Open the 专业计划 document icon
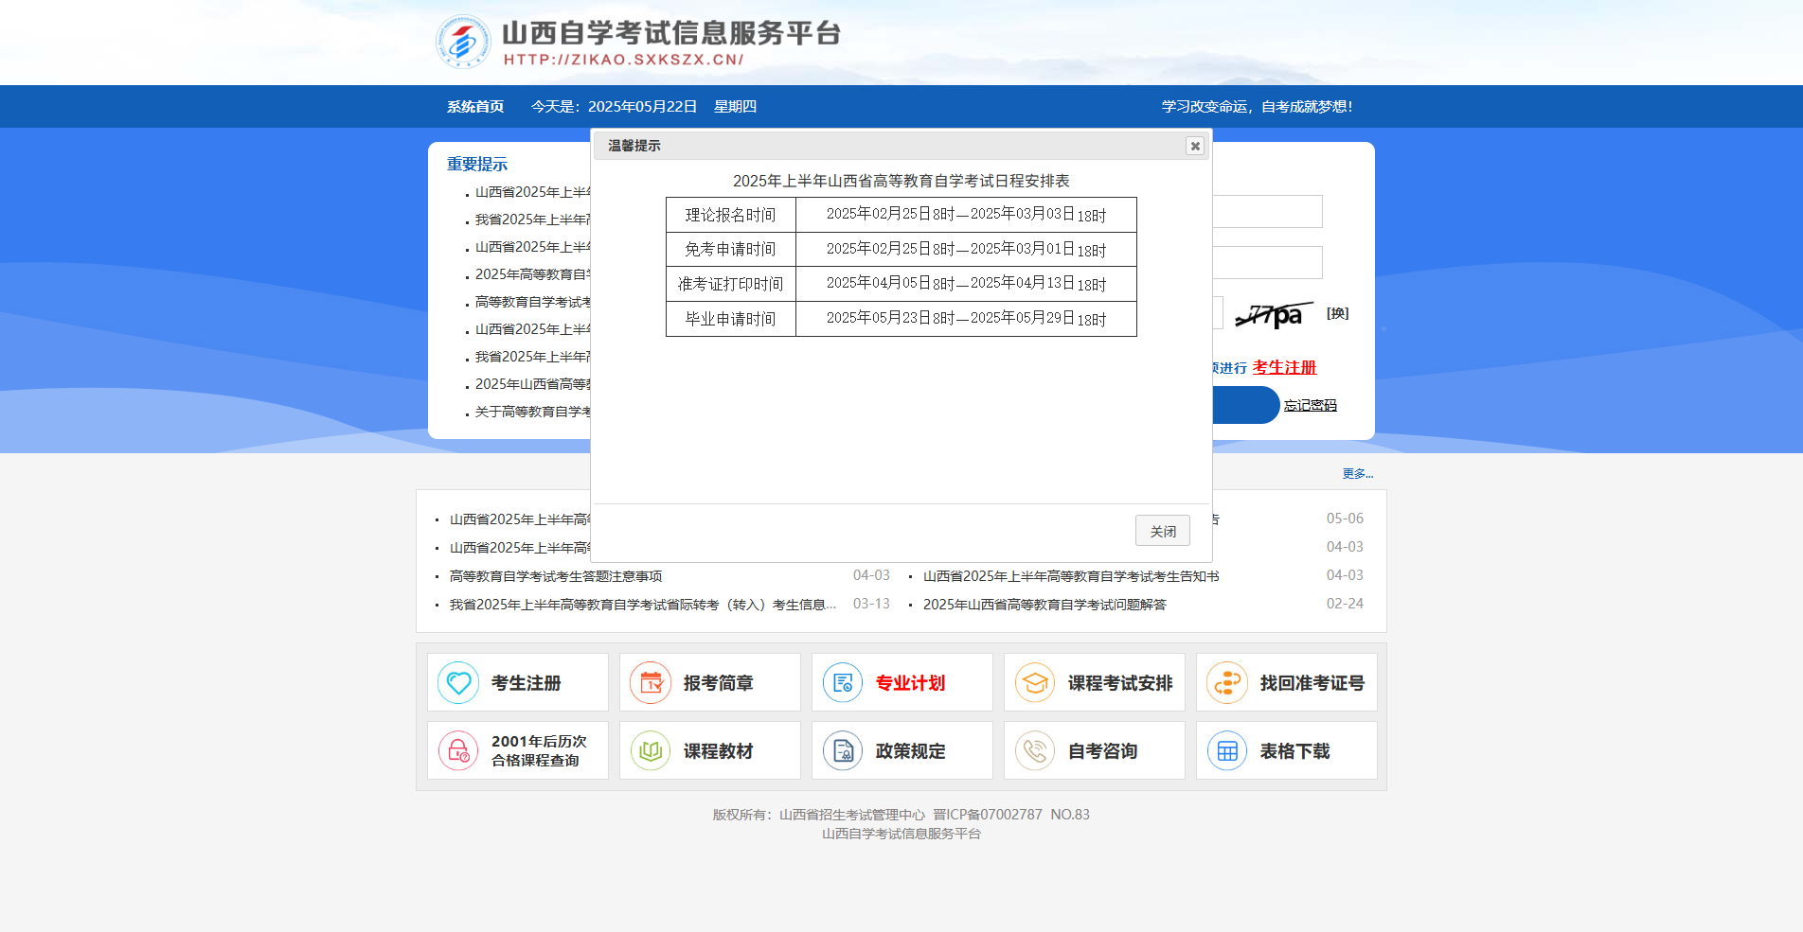 click(x=843, y=681)
